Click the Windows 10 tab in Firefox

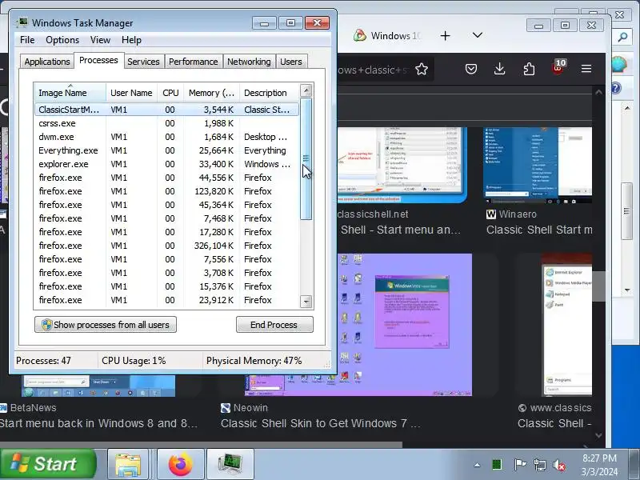click(386, 36)
